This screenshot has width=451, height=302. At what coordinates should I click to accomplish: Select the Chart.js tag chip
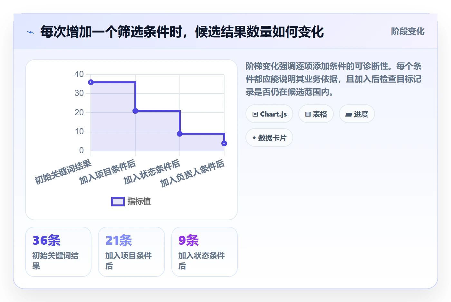tap(269, 114)
